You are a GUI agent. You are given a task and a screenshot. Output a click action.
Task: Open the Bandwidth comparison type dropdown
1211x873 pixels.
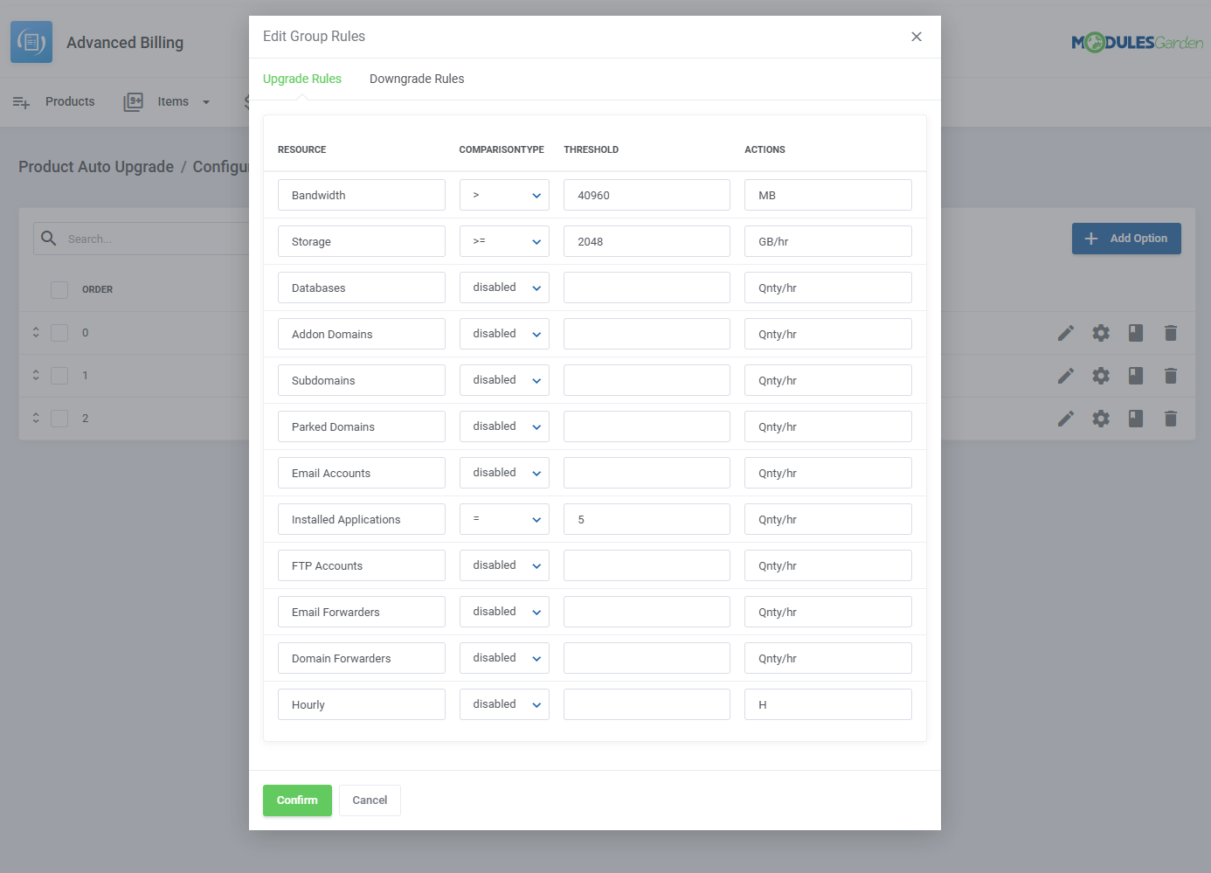coord(504,194)
